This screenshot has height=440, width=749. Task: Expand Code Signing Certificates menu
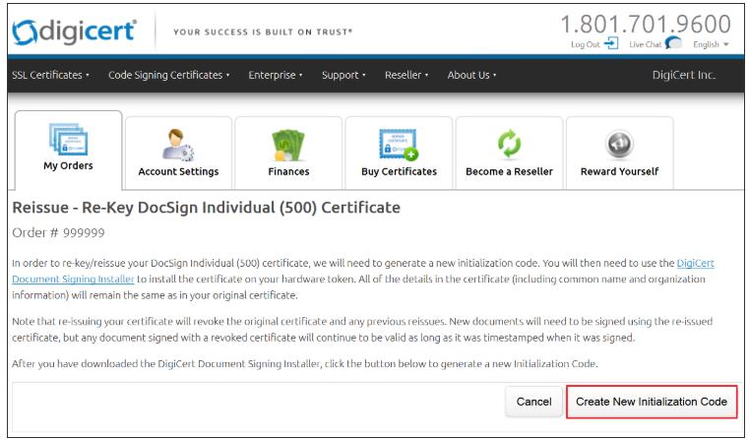point(169,75)
